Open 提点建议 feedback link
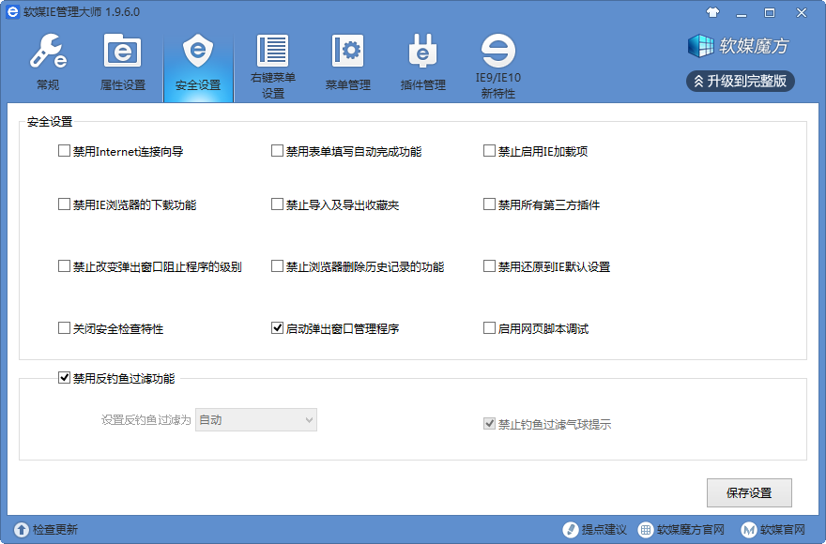 (604, 530)
